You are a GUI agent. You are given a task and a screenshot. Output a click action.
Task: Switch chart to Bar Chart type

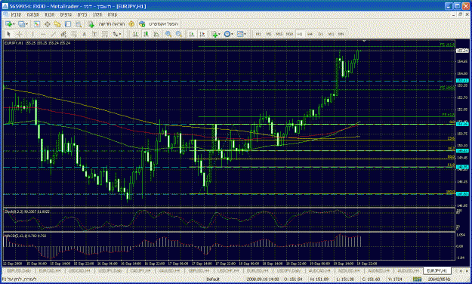tap(135, 34)
